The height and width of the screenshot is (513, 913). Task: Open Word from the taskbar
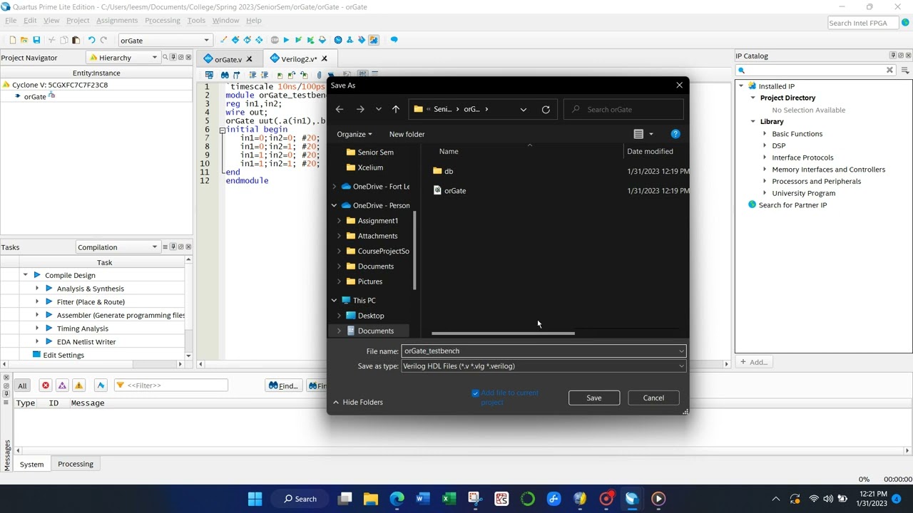coord(422,499)
